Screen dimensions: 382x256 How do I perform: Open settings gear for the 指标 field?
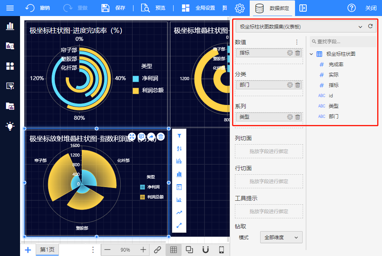(290, 53)
